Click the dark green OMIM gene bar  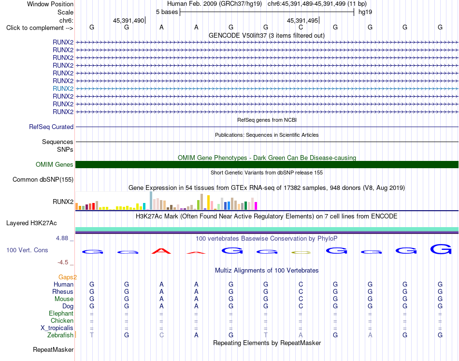click(267, 164)
